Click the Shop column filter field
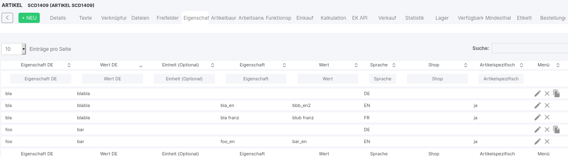The width and height of the screenshot is (568, 157). point(437,79)
